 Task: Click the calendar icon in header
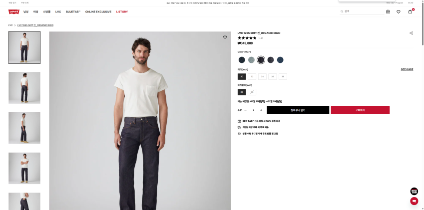[x=388, y=11]
